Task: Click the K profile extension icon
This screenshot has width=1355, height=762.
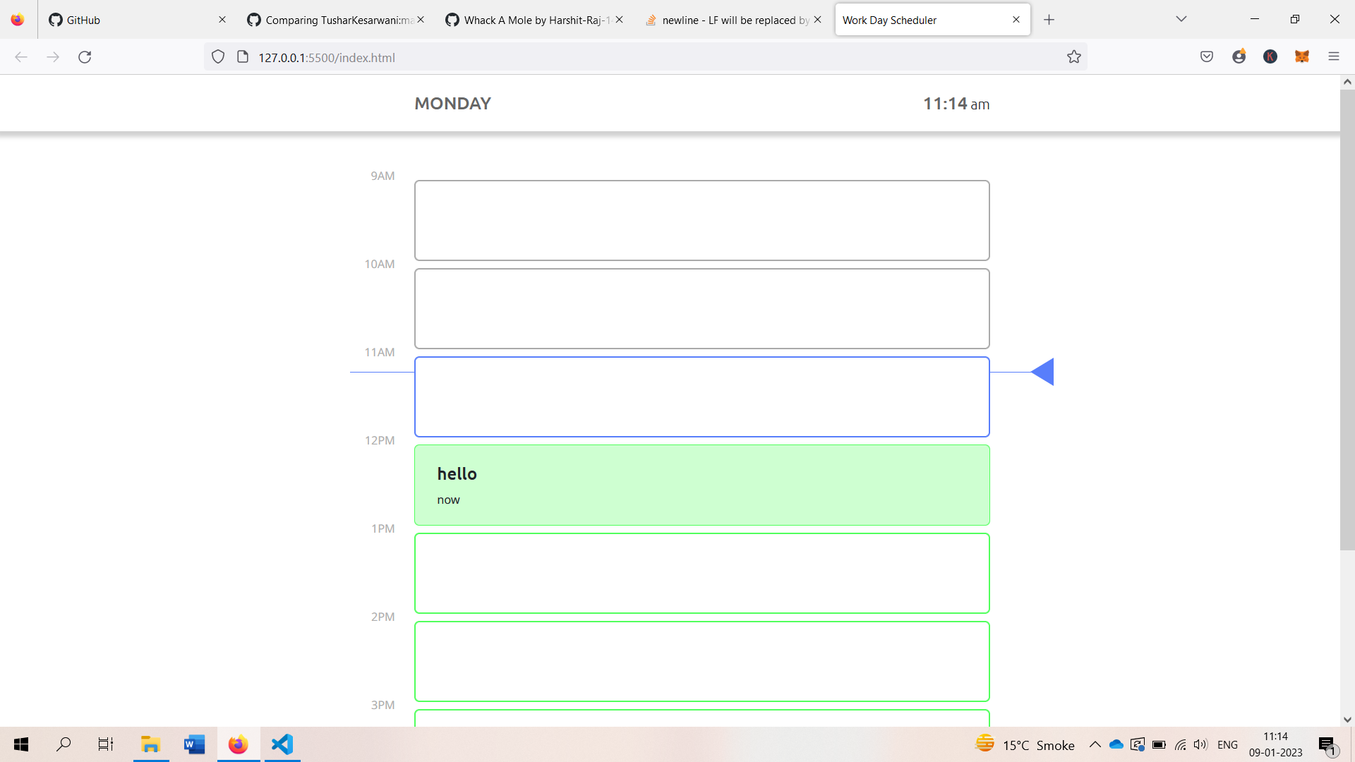Action: (1270, 57)
